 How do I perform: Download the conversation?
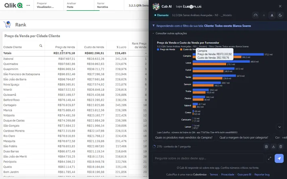click(x=273, y=146)
